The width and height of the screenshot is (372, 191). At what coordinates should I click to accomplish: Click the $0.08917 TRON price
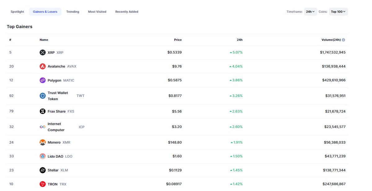174,184
